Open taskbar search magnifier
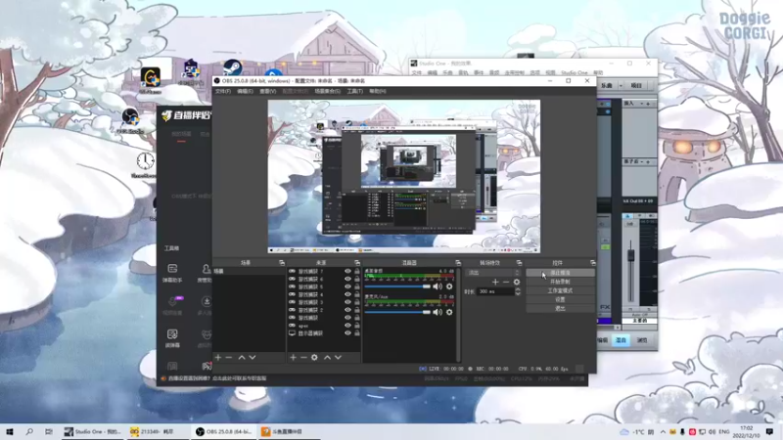The image size is (783, 440). point(29,431)
